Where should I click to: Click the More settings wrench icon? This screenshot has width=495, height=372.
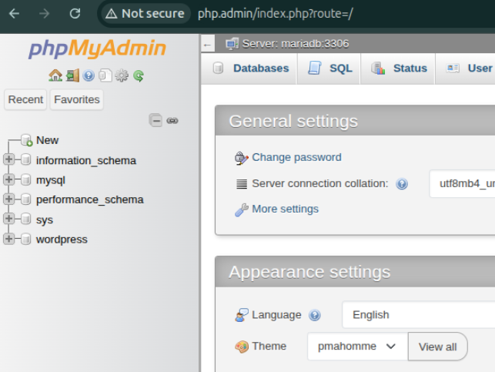[242, 210]
